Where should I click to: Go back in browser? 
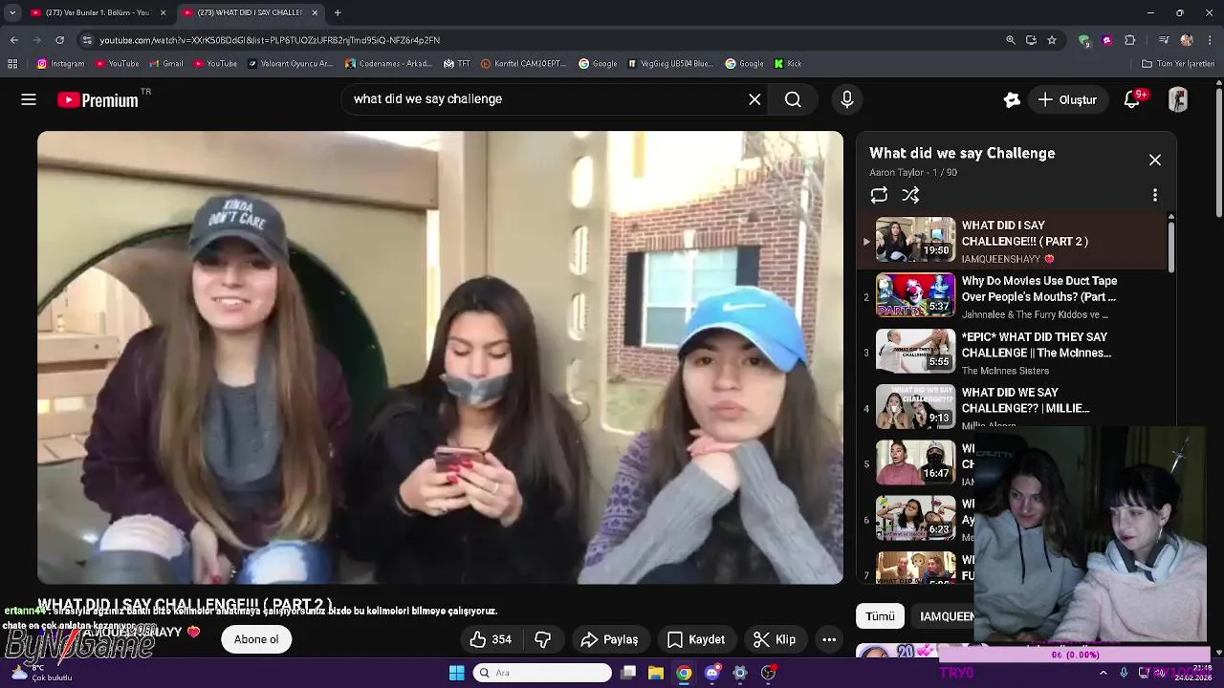pos(13,40)
